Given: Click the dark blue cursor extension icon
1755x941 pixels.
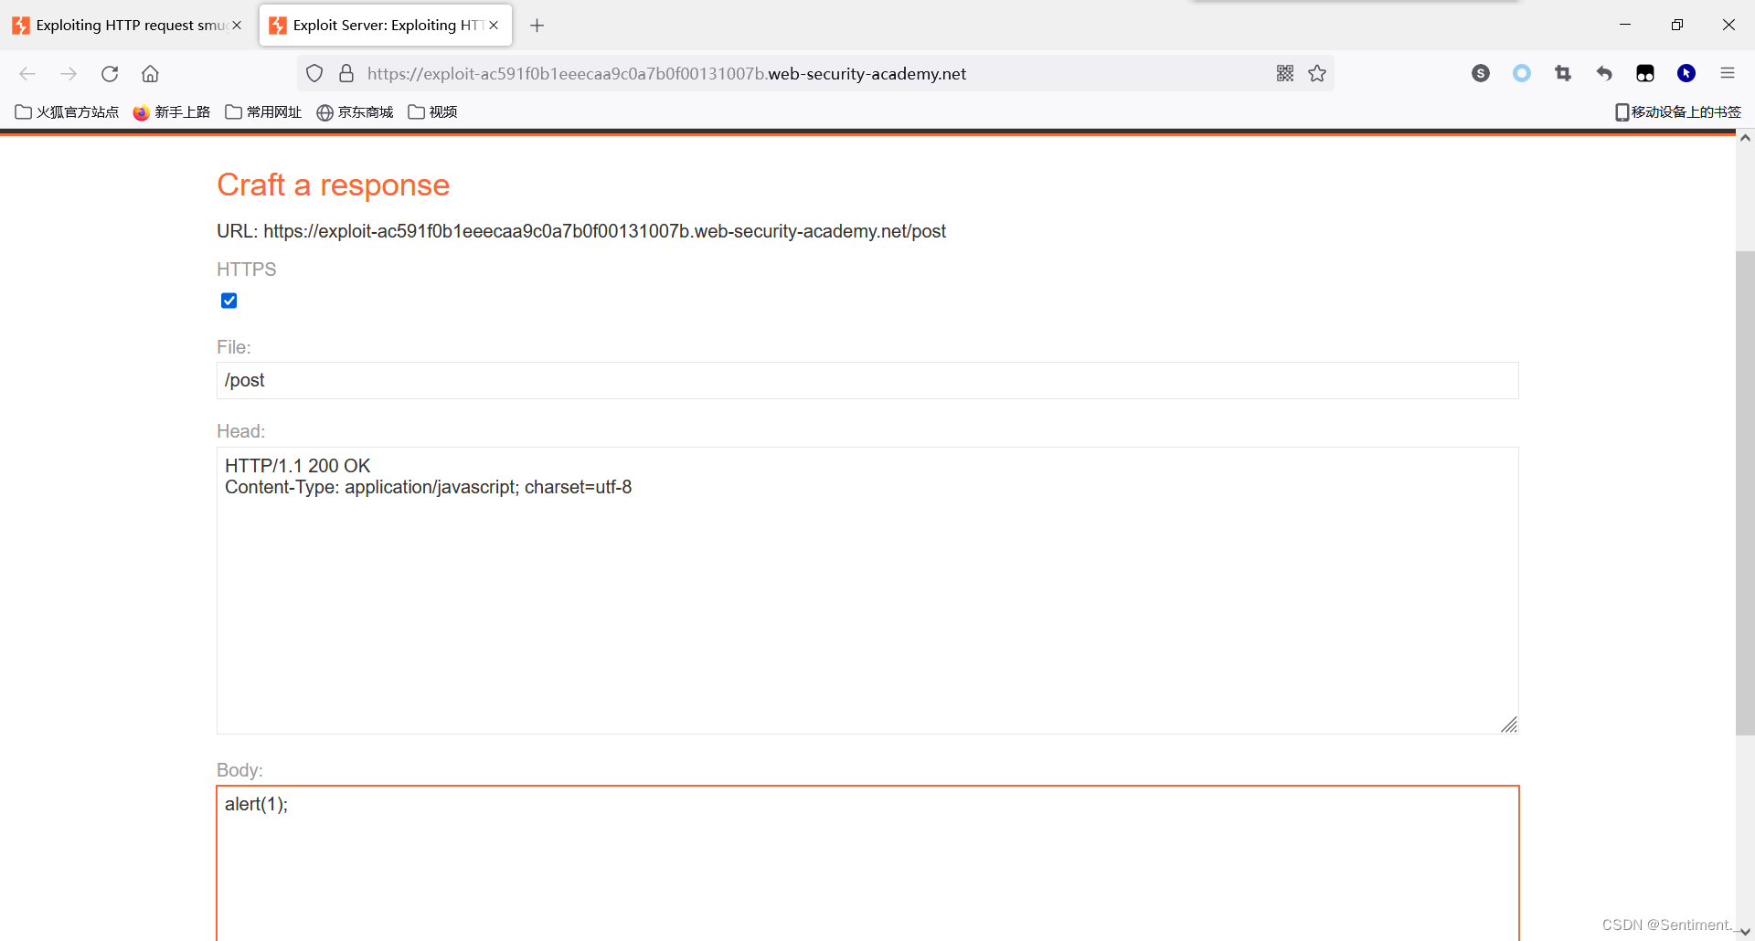Looking at the screenshot, I should click(1686, 74).
